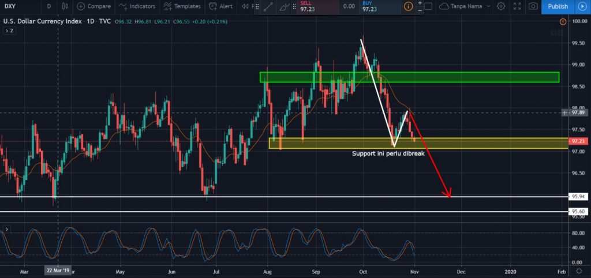Viewport: 591px width, 278px height.
Task: Click the Publish button
Action: tap(558, 6)
